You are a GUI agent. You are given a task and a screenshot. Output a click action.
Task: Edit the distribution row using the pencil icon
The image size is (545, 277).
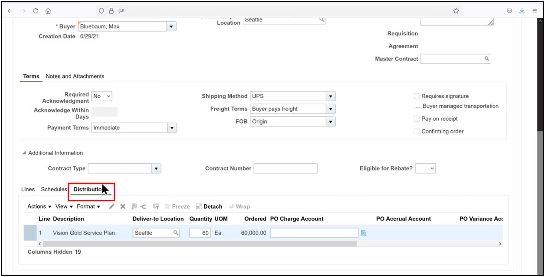tap(112, 206)
